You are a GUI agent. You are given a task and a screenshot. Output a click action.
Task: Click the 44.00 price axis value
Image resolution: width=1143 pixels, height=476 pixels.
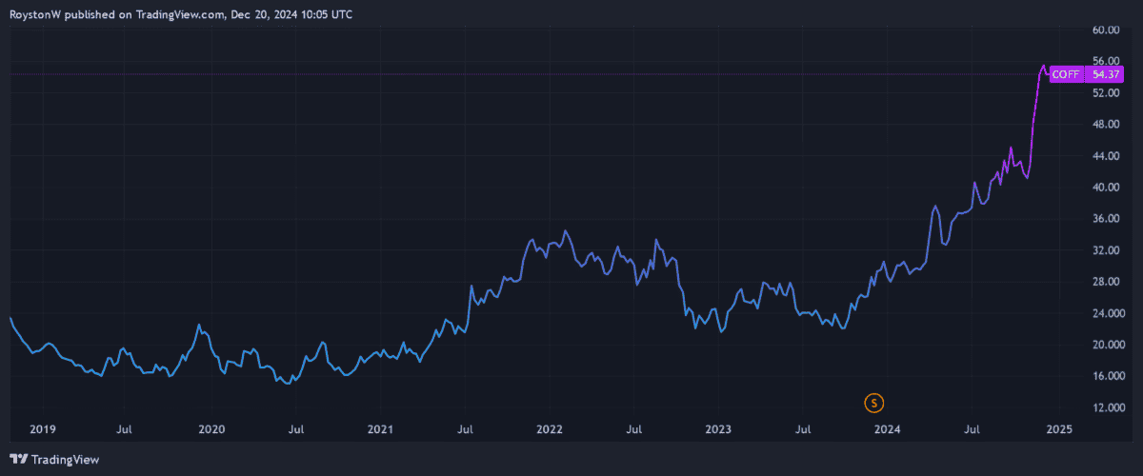[x=1105, y=156]
